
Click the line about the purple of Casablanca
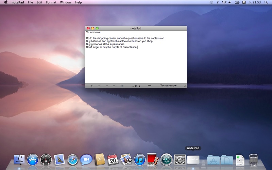pyautogui.click(x=112, y=47)
